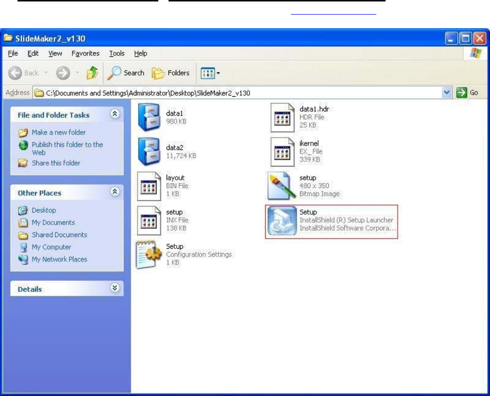Screen dimensions: 490x396
Task: Expand the Details panel
Action: pos(115,288)
